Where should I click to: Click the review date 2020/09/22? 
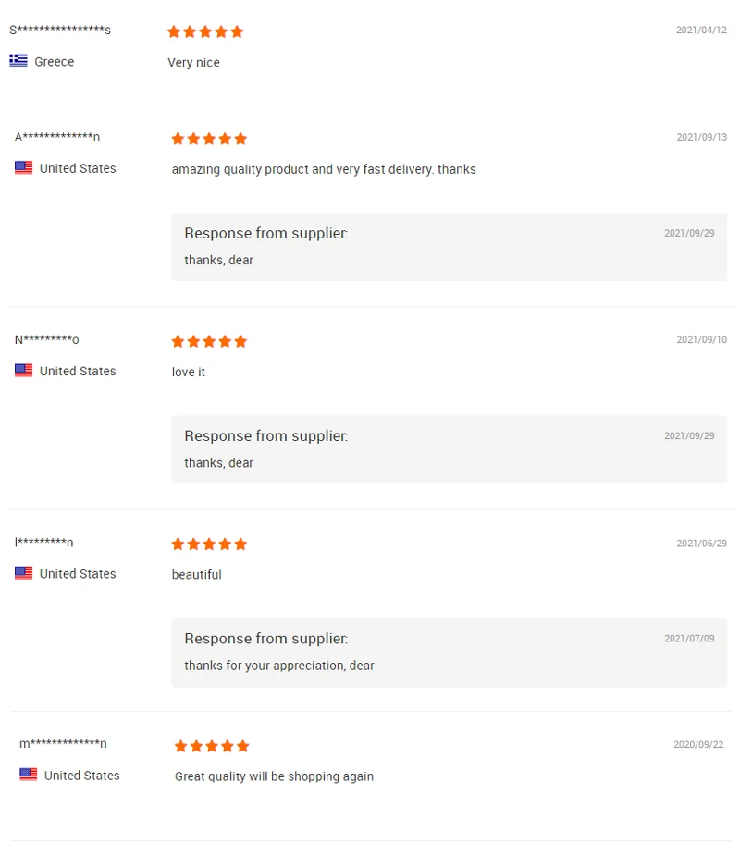tap(698, 745)
